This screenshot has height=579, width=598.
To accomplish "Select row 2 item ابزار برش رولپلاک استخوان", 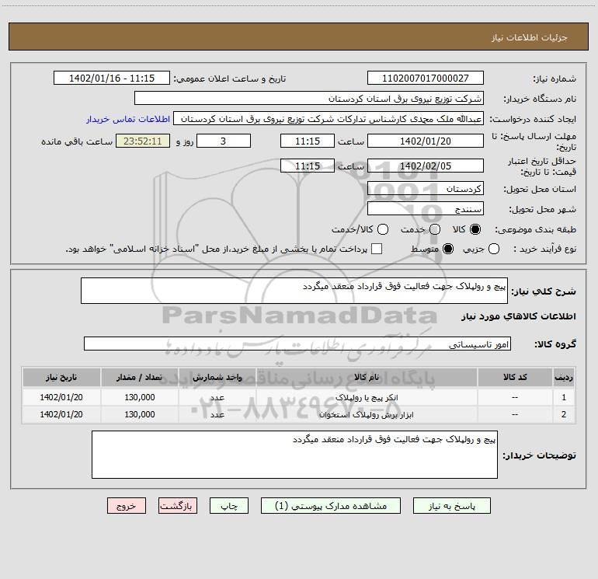I will coord(367,414).
